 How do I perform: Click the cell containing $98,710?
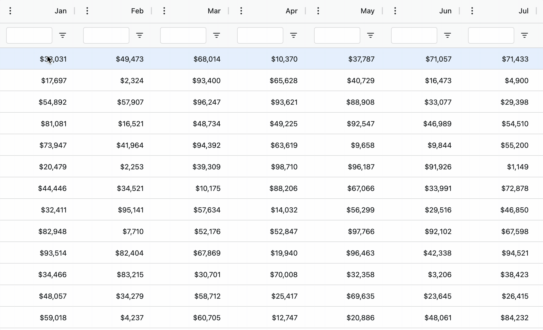[x=284, y=167]
